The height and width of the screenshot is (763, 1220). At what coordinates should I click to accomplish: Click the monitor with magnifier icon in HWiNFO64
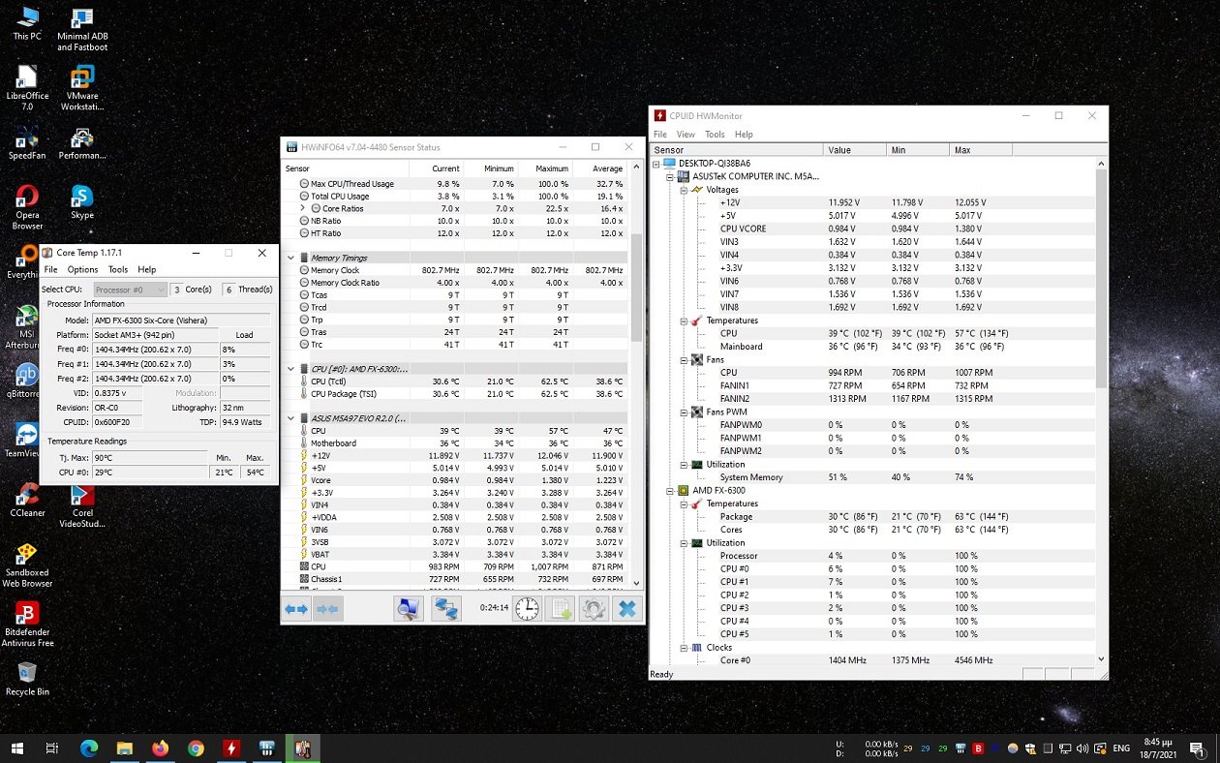click(x=409, y=609)
